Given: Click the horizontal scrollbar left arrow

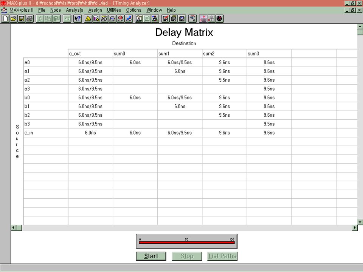Looking at the screenshot, I should coord(14,228).
